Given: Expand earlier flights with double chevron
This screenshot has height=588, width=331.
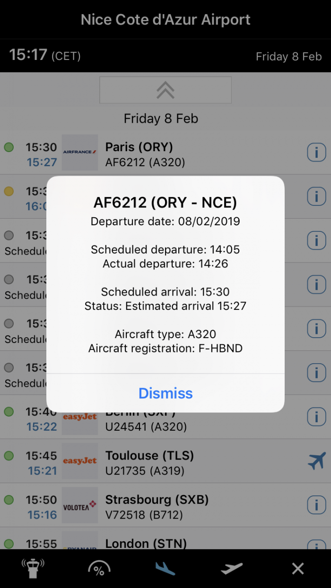Looking at the screenshot, I should pyautogui.click(x=165, y=90).
